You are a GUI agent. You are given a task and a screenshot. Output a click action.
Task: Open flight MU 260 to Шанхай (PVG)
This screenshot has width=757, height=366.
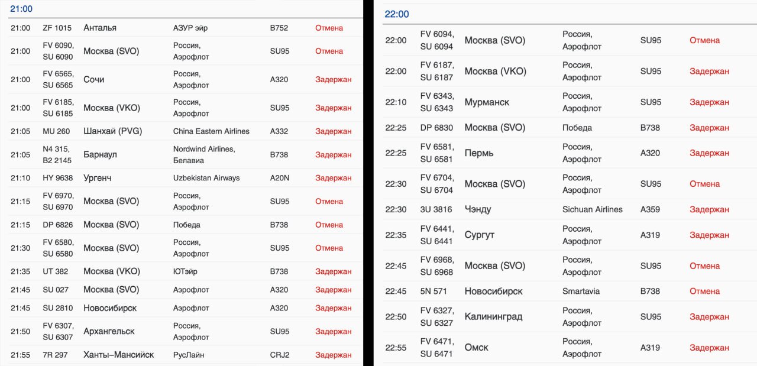coord(56,131)
